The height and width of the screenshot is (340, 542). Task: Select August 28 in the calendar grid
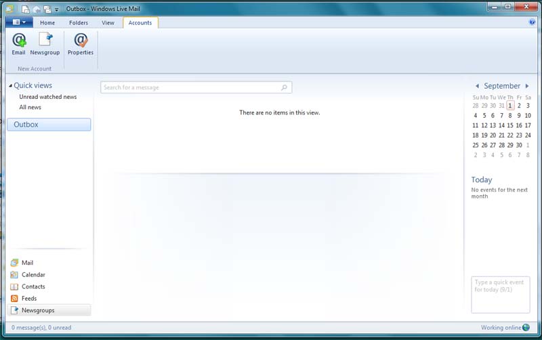[476, 106]
